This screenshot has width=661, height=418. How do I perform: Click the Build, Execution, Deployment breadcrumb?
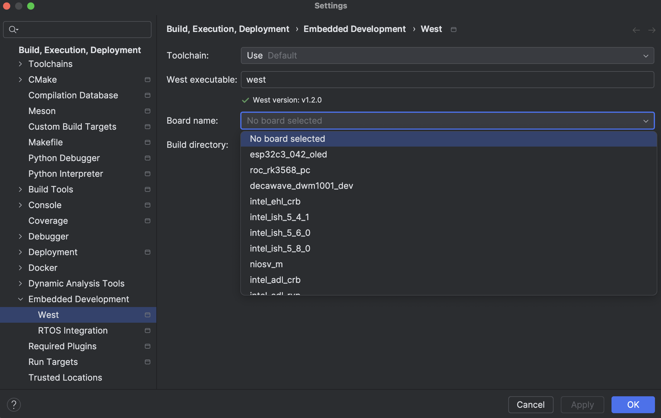tap(228, 29)
